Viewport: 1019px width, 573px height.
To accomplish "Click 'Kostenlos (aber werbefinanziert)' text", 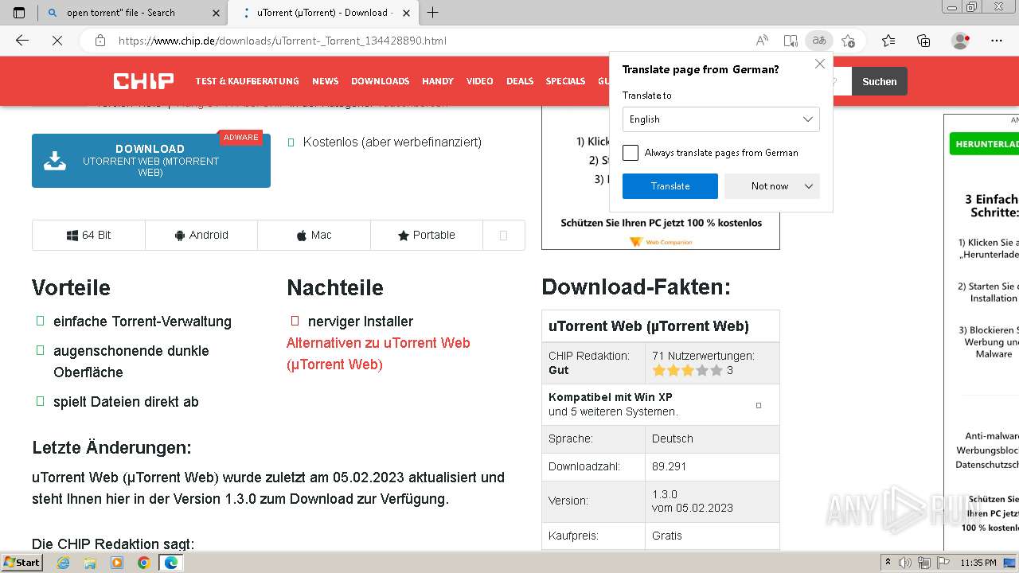I will tap(392, 142).
